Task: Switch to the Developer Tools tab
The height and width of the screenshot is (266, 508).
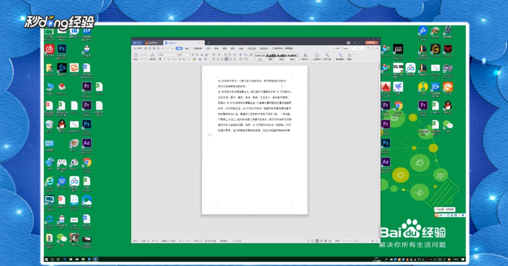Action: (251, 48)
